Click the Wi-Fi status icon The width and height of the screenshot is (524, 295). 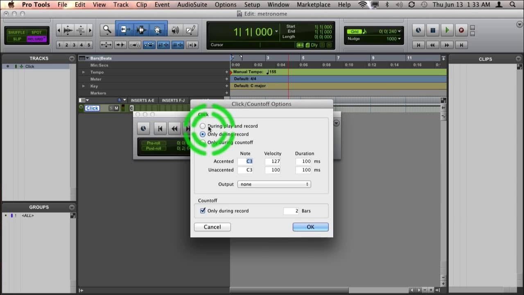click(x=362, y=5)
